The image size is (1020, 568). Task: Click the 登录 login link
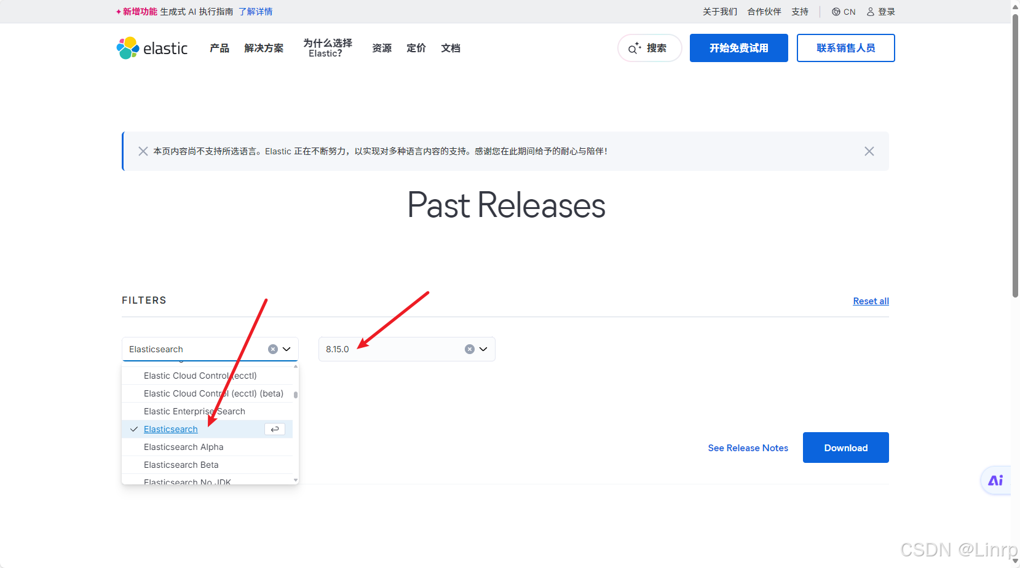click(x=887, y=12)
